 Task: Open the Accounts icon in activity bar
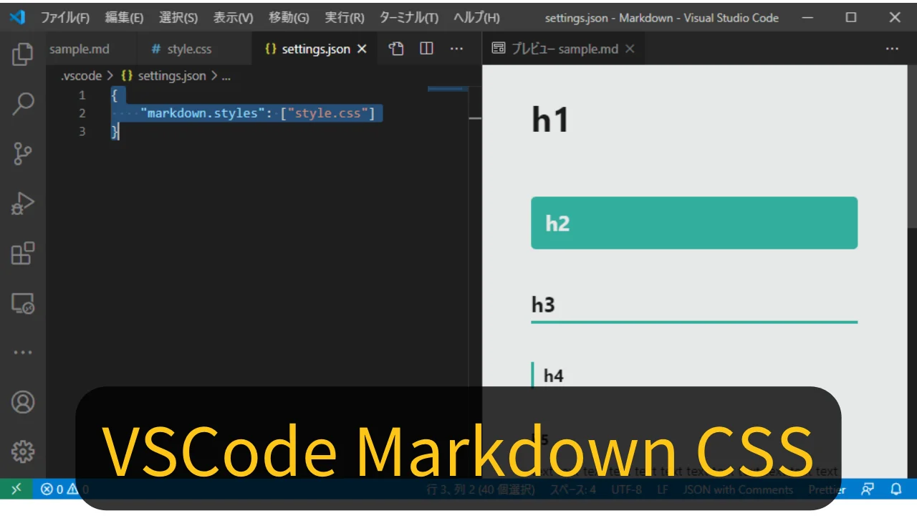23,402
